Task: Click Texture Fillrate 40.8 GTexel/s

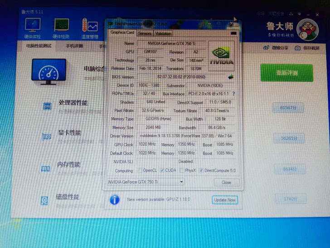Action: pyautogui.click(x=217, y=111)
